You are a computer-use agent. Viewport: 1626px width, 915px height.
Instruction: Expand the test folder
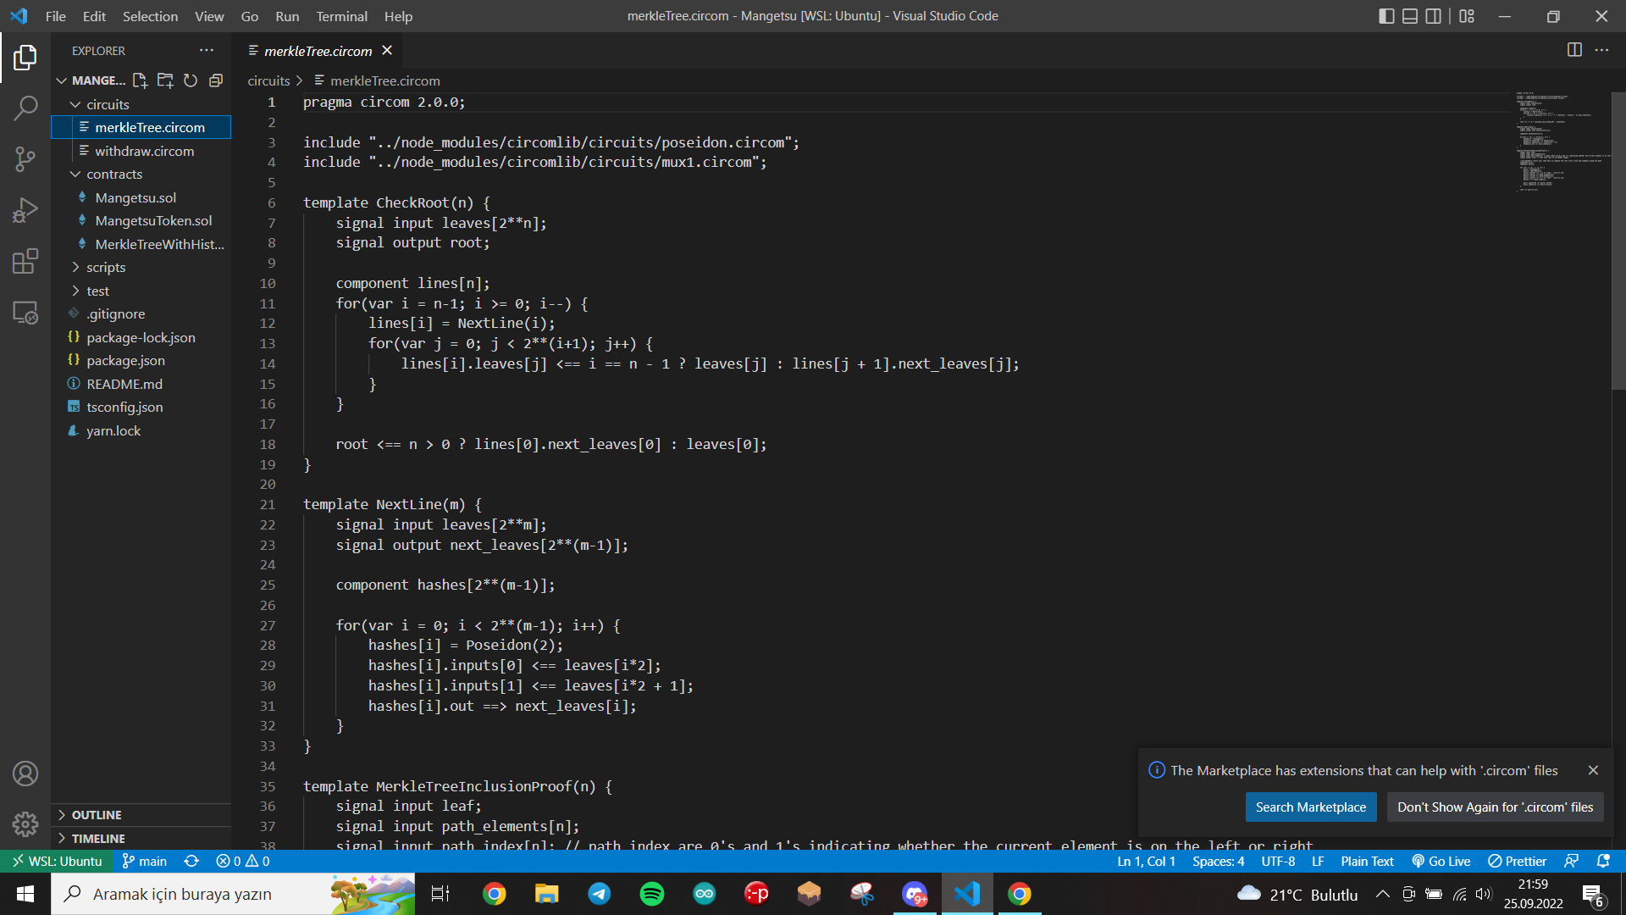coord(141,291)
